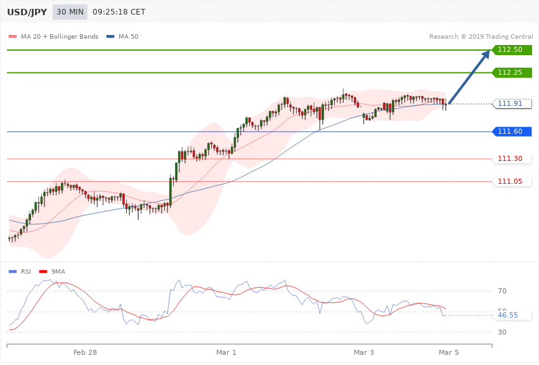The width and height of the screenshot is (539, 365).
Task: Click the 112.50 resistance level tag
Action: click(x=512, y=50)
